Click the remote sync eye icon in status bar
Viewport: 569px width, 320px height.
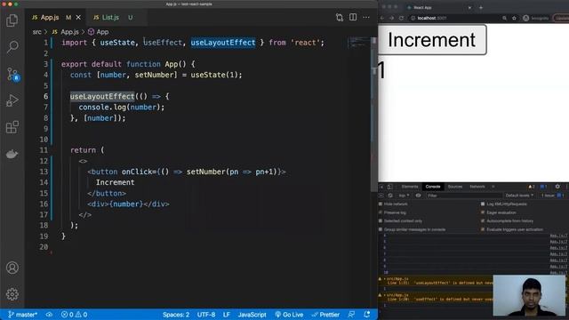[x=49, y=315]
